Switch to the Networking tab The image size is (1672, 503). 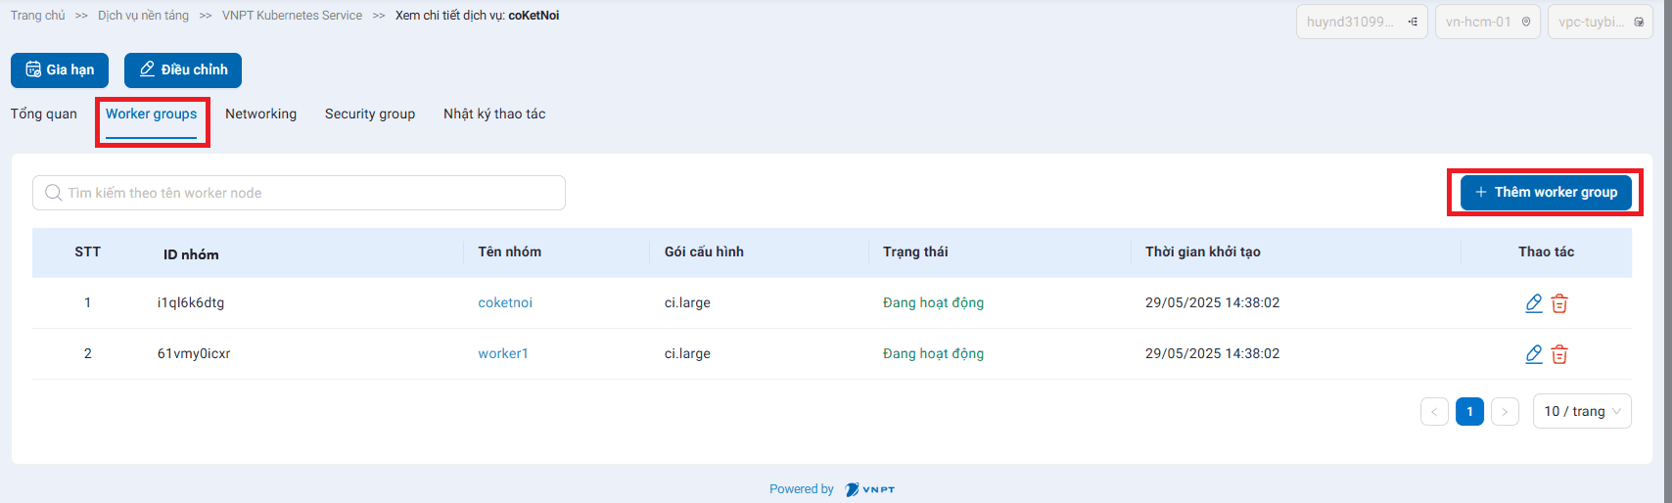click(260, 114)
